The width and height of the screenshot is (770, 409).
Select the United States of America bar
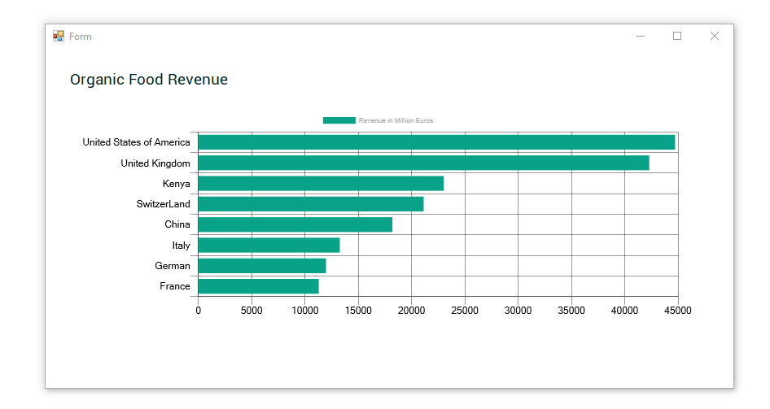click(436, 142)
